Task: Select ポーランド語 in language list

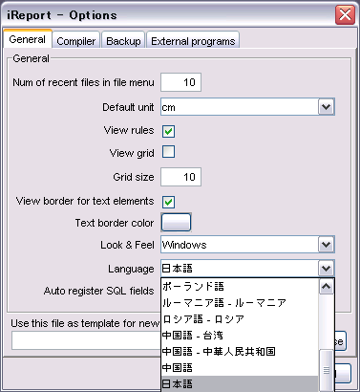Action: [240, 286]
